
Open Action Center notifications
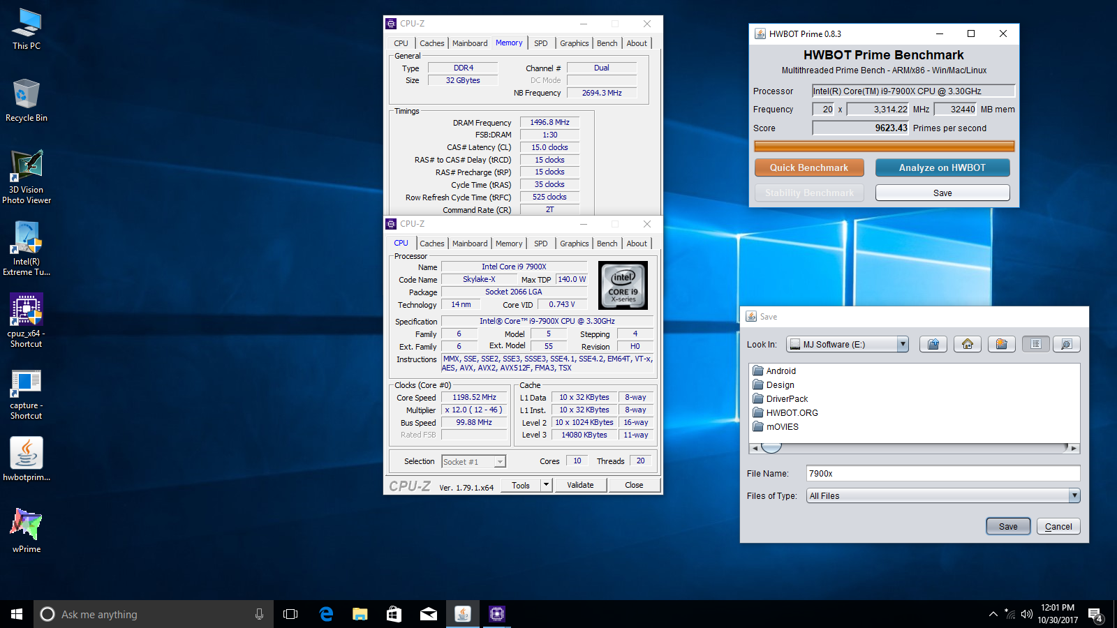point(1095,614)
